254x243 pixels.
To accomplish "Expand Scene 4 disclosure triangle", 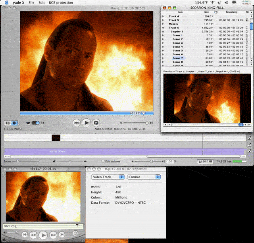I will 163,47.
